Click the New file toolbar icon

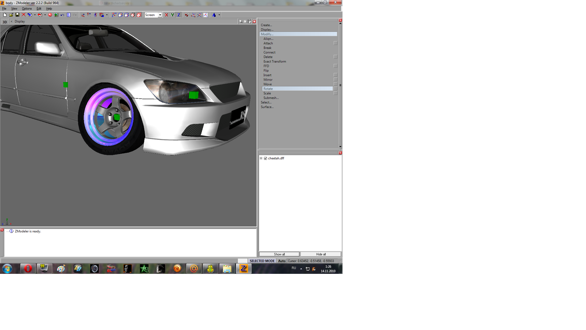pyautogui.click(x=5, y=15)
